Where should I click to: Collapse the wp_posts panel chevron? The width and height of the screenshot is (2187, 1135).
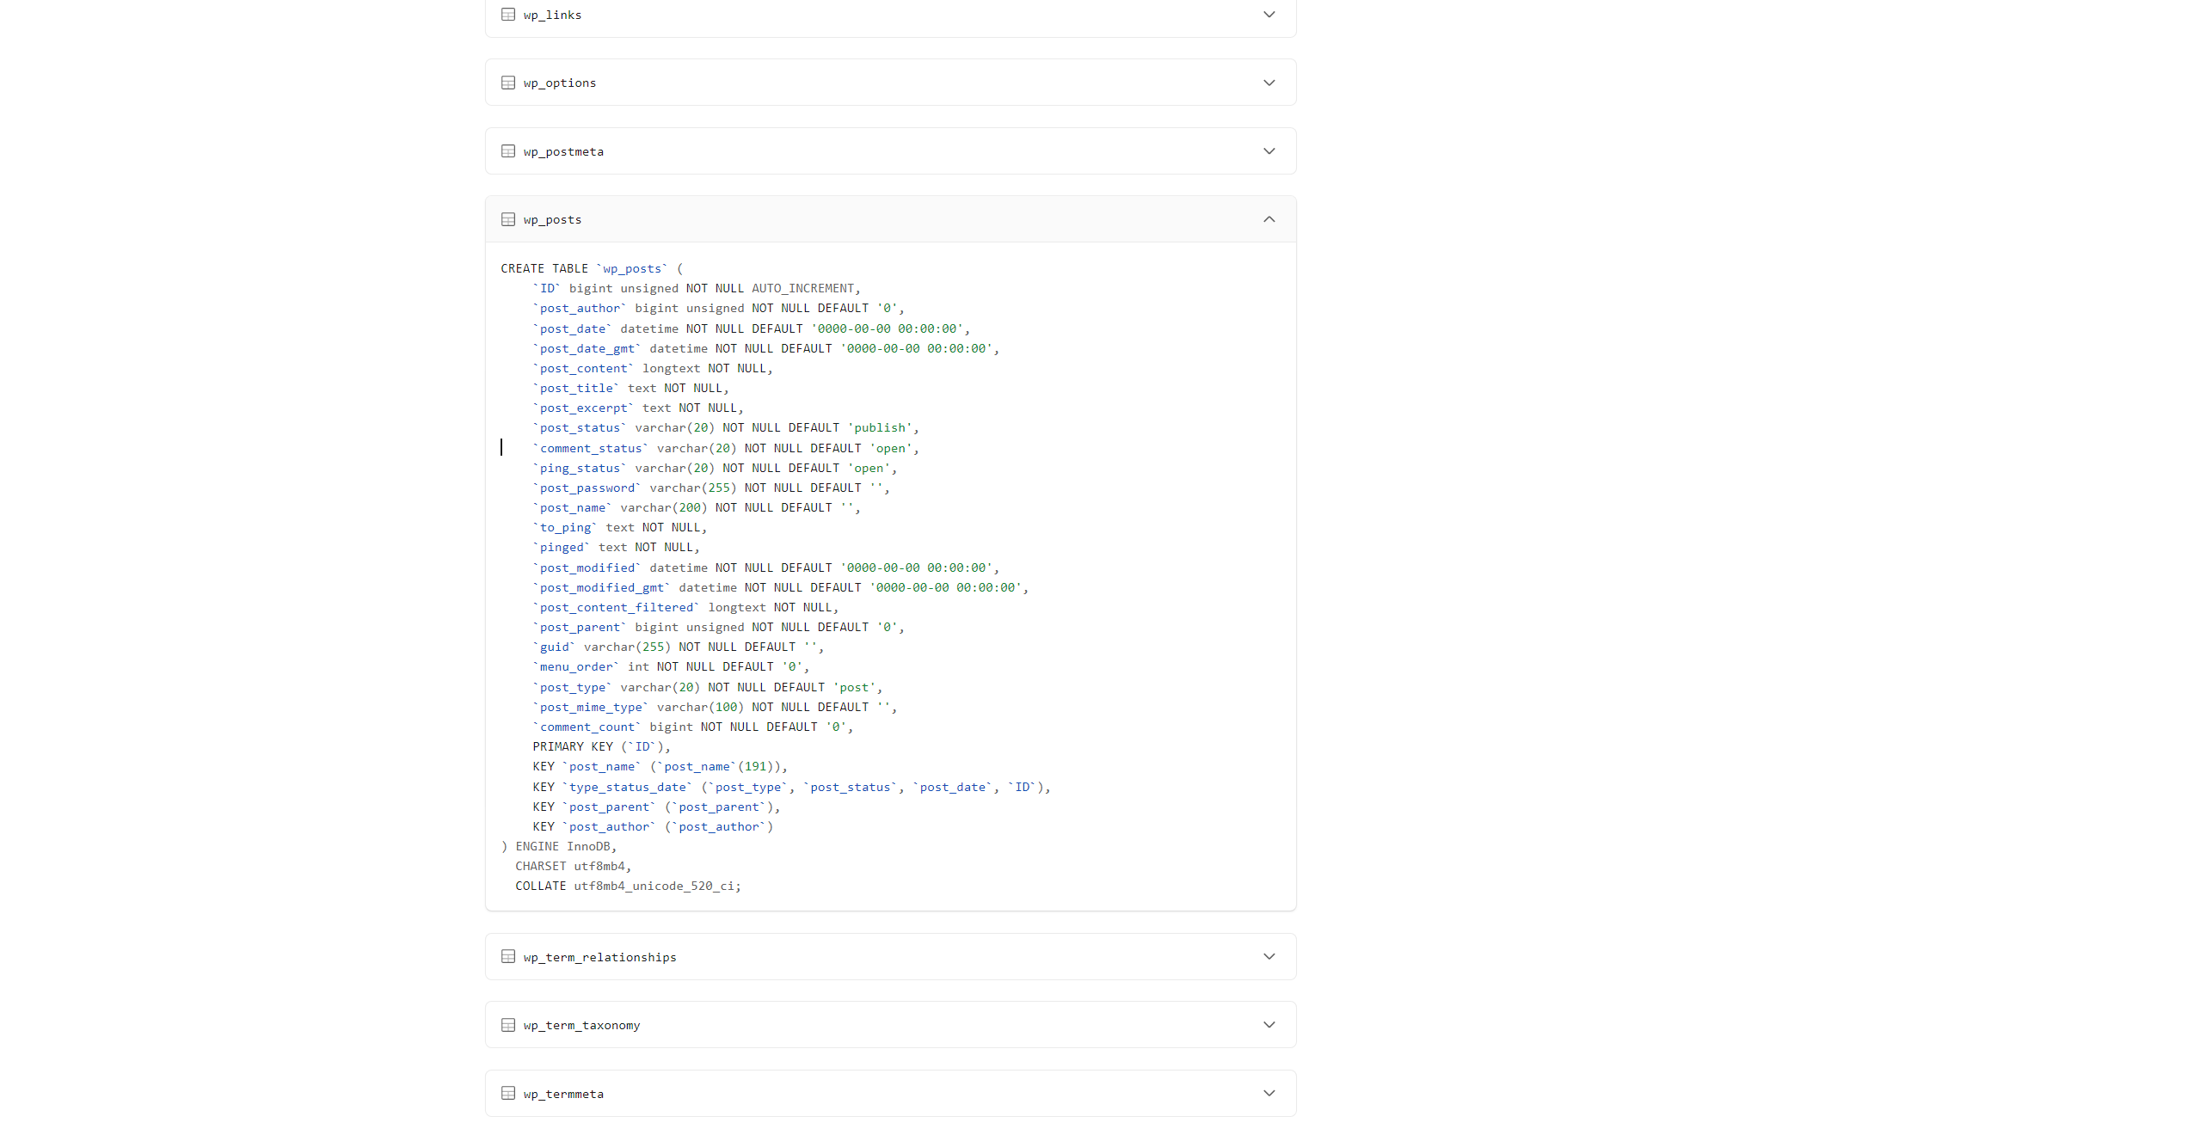point(1269,219)
